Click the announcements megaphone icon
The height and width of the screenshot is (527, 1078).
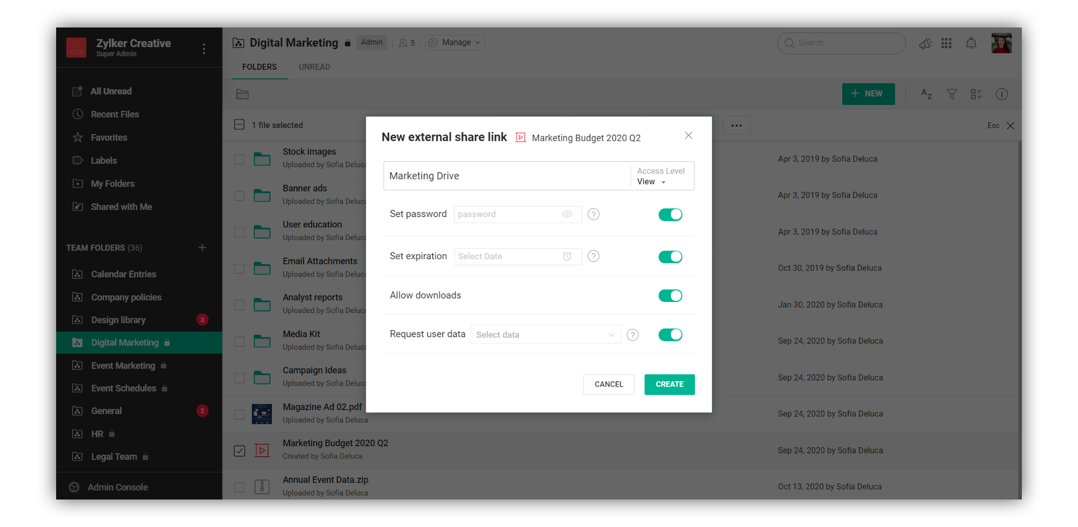coord(925,43)
